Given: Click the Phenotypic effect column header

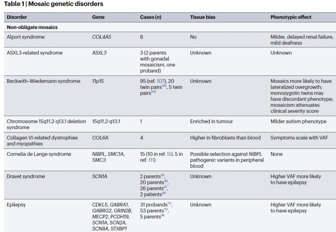Looking at the screenshot, I should [291, 17].
